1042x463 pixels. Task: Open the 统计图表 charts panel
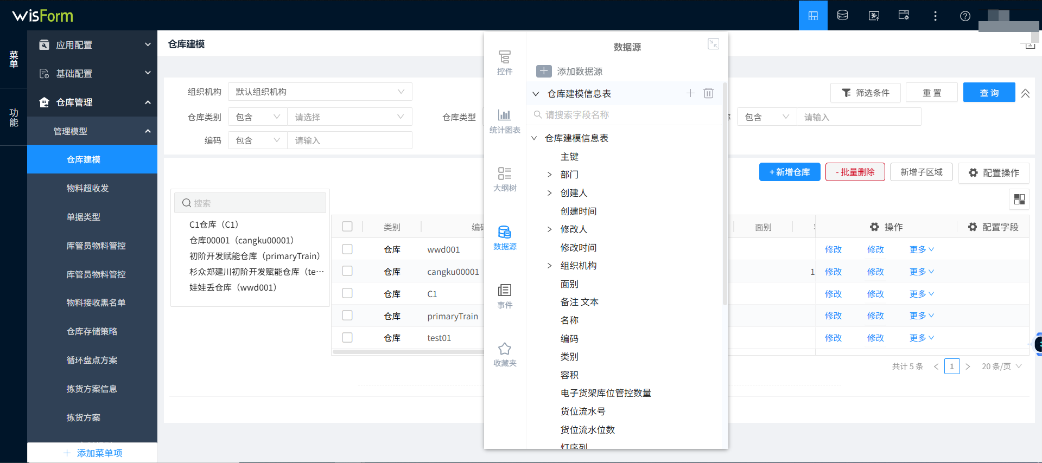[505, 121]
